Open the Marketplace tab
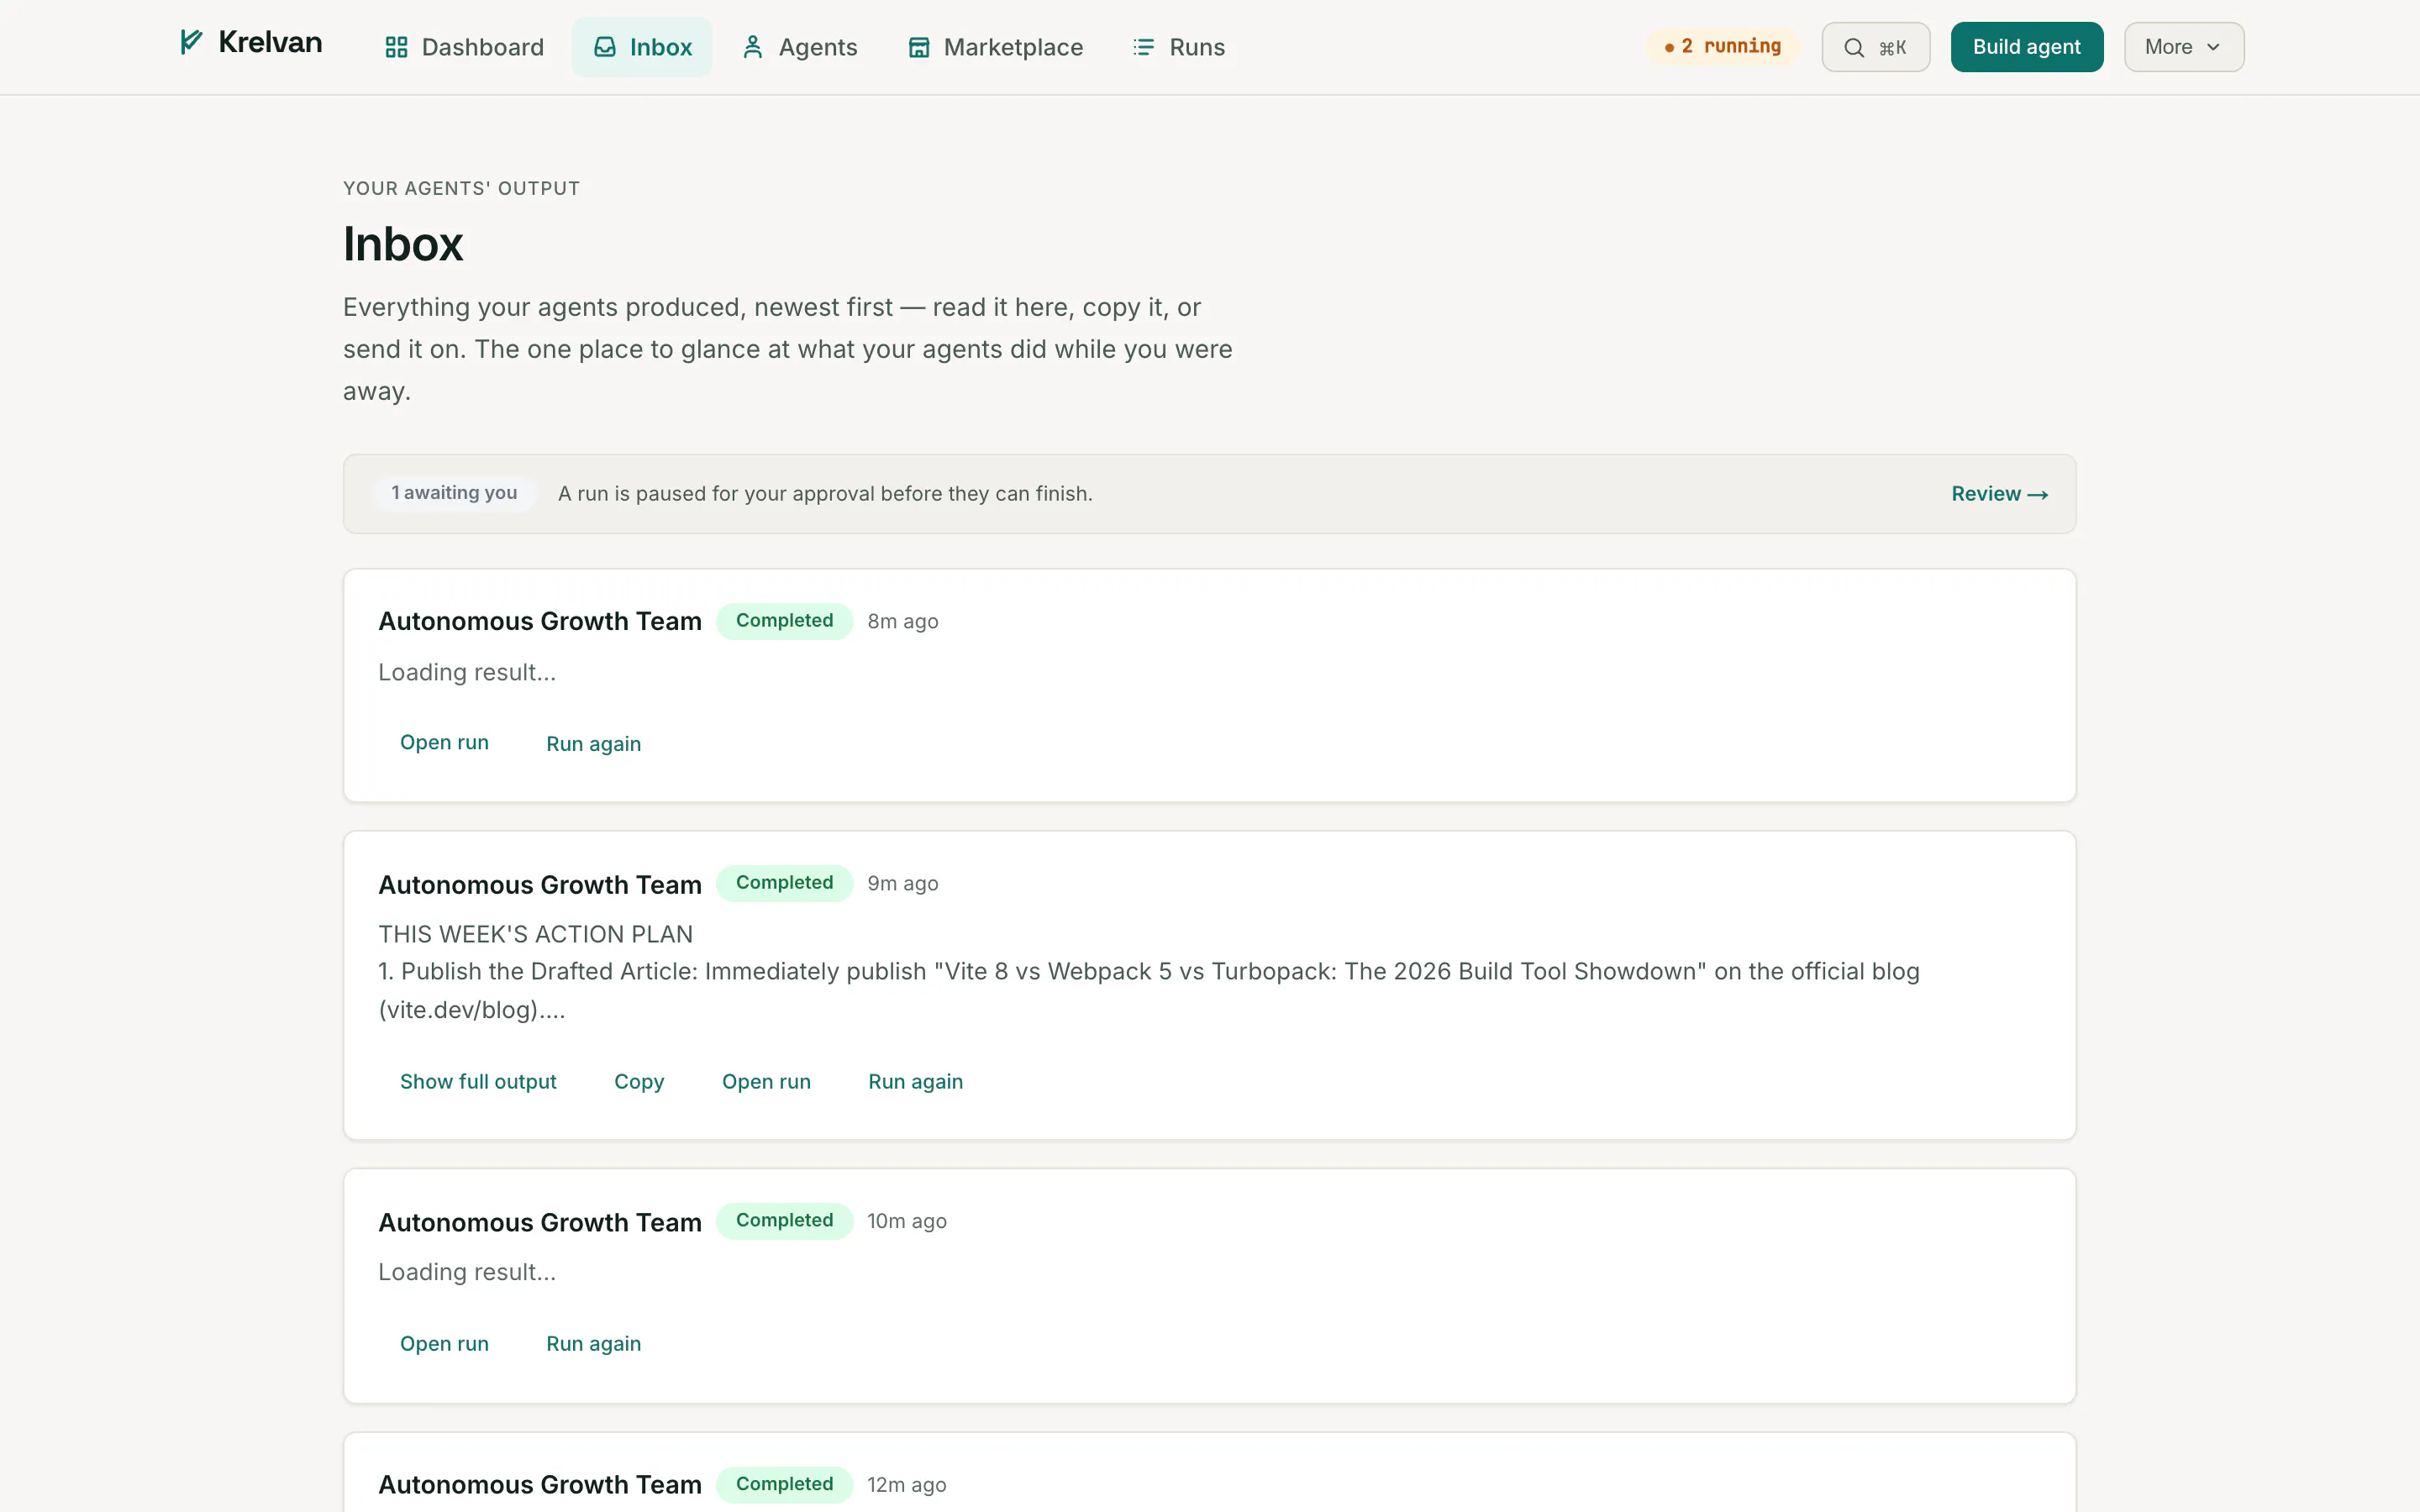2420x1512 pixels. tap(996, 47)
